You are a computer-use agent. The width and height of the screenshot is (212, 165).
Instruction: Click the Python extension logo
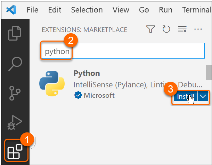52,84
